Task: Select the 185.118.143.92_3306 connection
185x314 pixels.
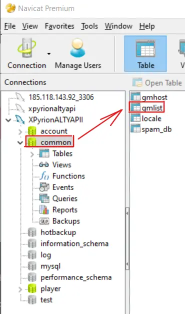Action: pyautogui.click(x=61, y=97)
